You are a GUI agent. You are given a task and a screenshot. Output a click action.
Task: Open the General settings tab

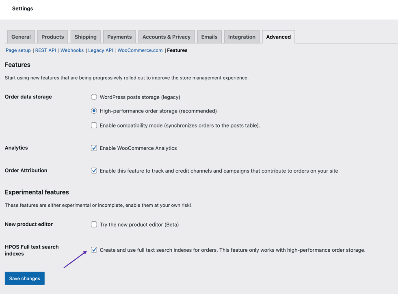[x=21, y=37]
